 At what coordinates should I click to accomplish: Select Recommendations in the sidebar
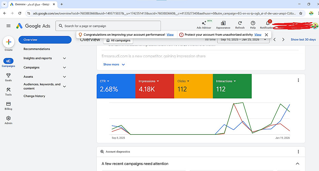[37, 49]
